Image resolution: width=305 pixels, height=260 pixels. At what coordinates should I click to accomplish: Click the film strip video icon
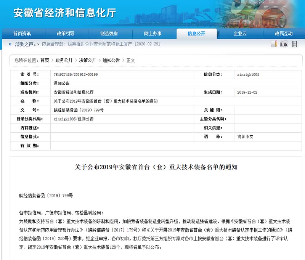point(294,44)
